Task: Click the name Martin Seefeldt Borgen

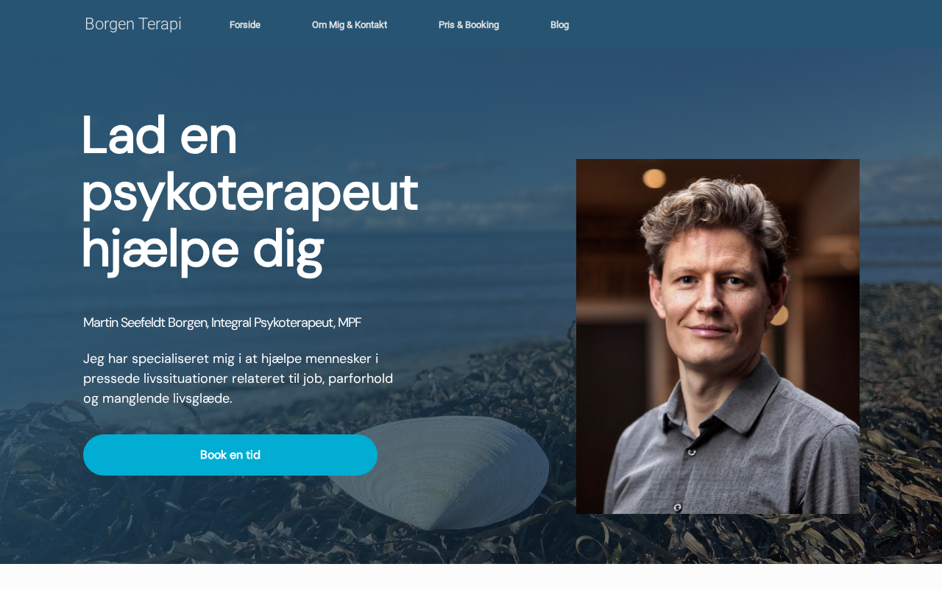Action: pyautogui.click(x=146, y=322)
